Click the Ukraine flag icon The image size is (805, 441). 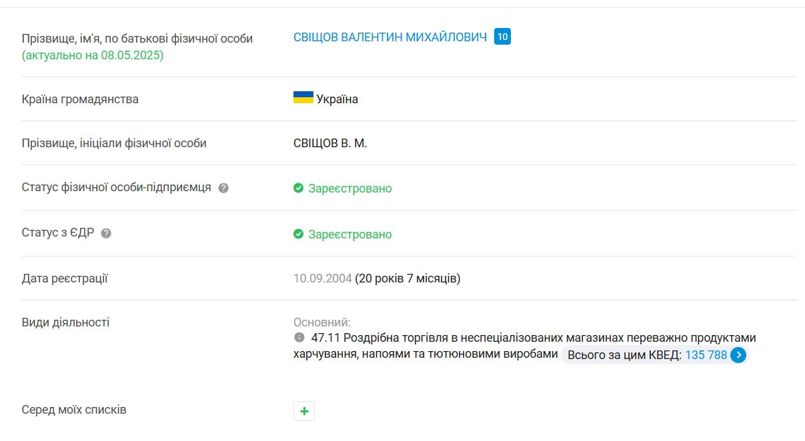[x=303, y=98]
